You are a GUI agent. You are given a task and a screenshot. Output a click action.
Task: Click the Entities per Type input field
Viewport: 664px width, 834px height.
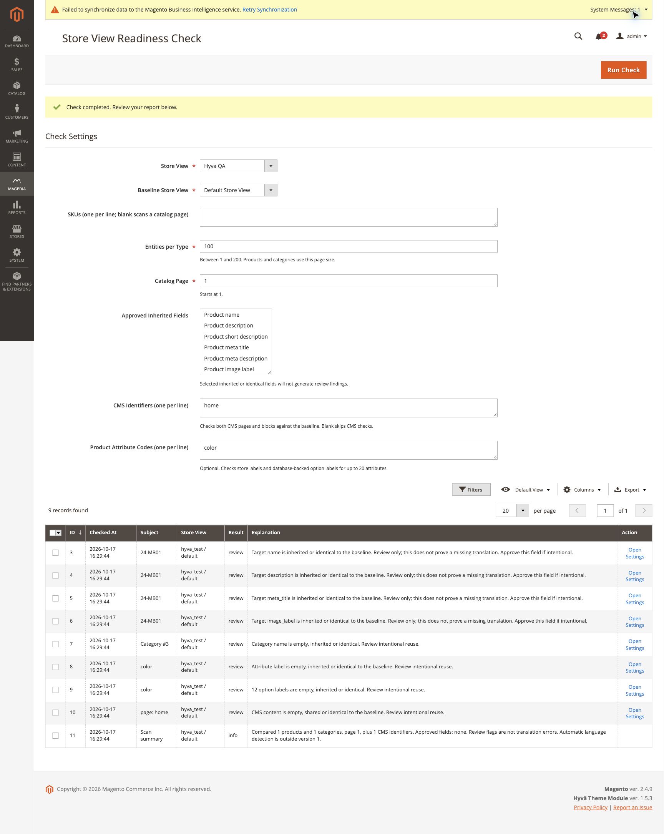point(349,246)
